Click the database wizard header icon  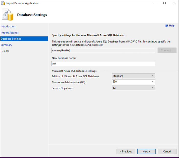[8, 15]
